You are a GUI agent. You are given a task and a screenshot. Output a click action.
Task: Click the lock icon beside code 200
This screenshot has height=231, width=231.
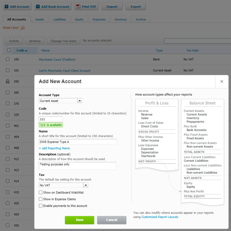[x=7, y=81]
